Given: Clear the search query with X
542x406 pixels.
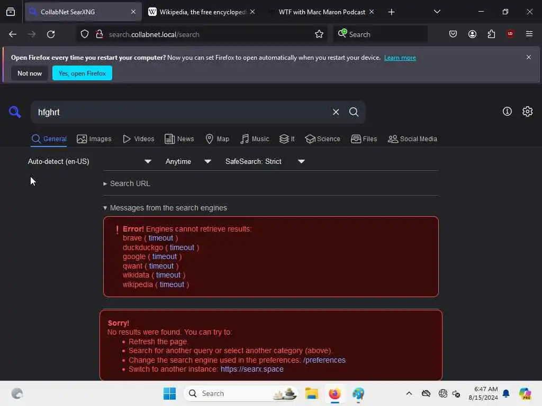Looking at the screenshot, I should point(336,112).
